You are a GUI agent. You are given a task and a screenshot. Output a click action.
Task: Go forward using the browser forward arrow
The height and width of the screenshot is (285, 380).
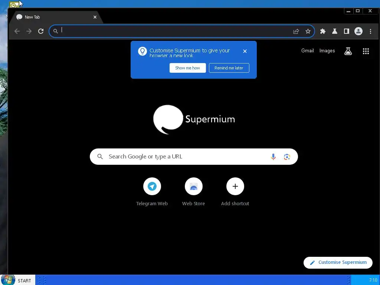[29, 31]
